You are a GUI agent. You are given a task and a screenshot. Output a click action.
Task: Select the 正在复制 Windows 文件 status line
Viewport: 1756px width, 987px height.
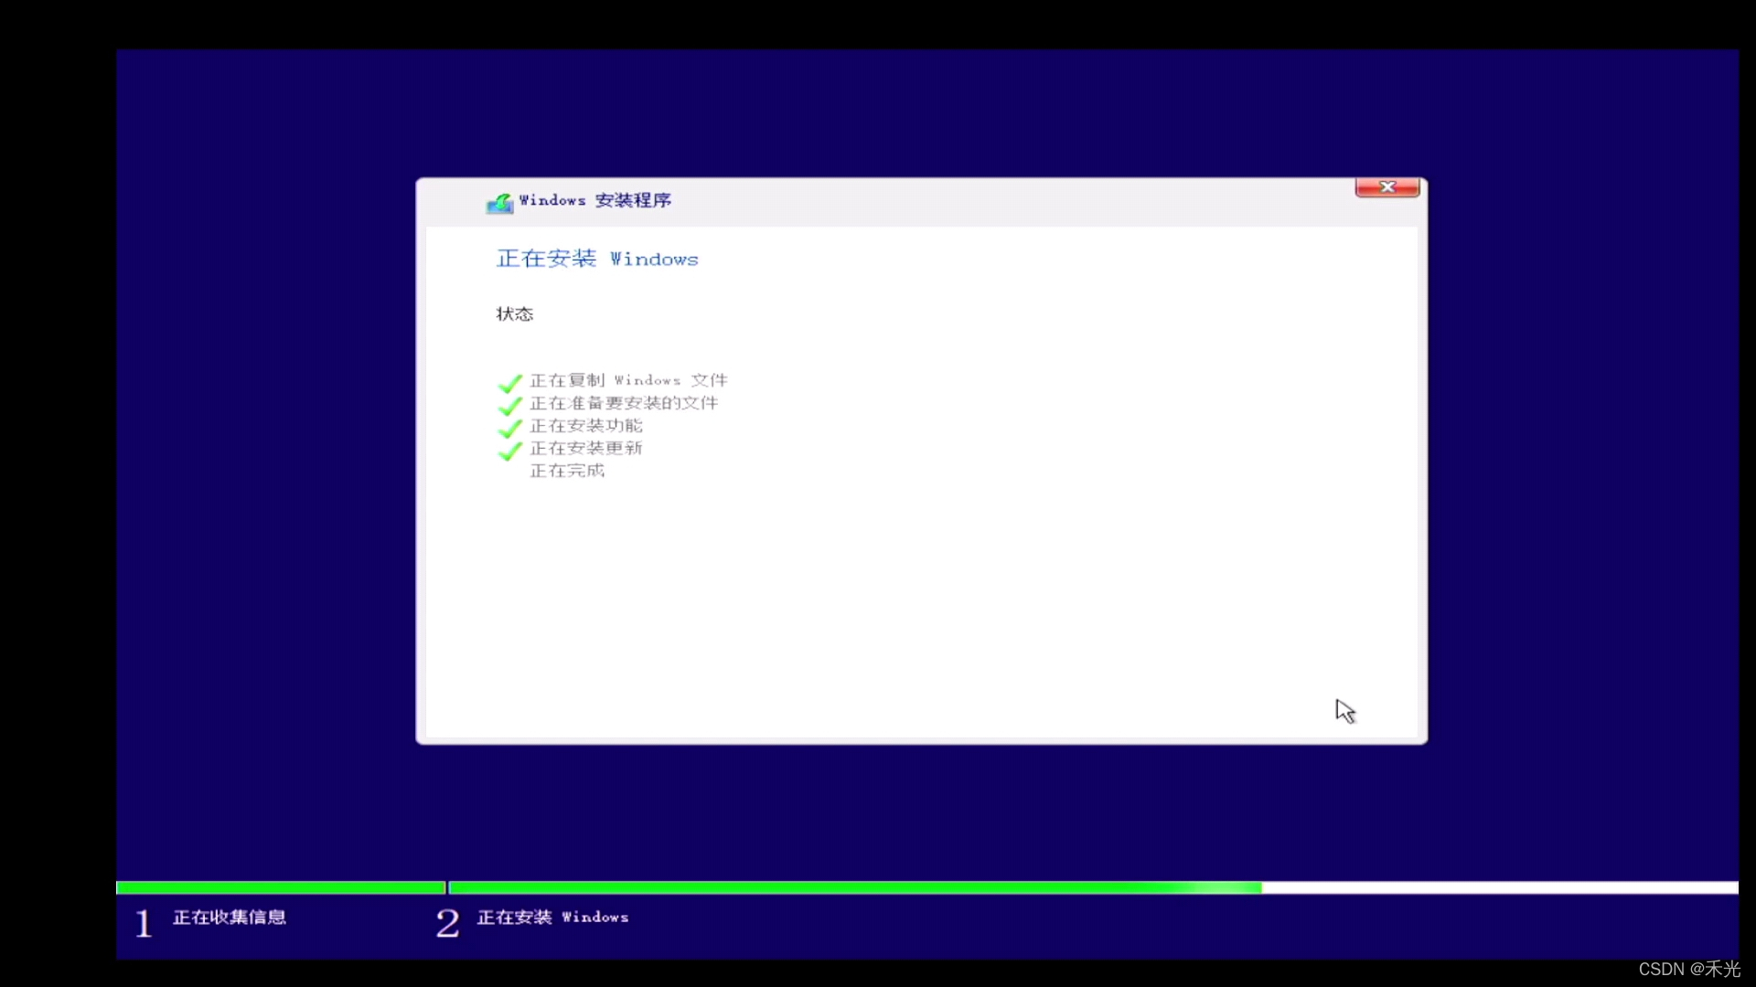629,380
